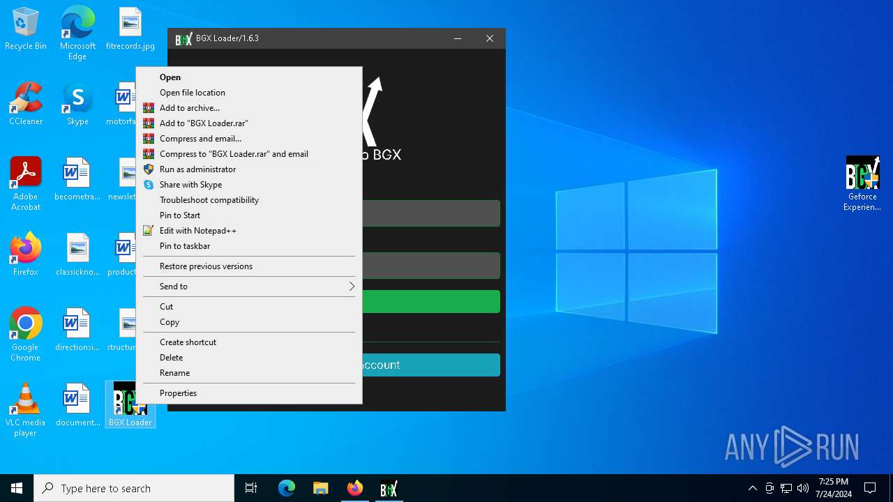Select document... Word file on desktop
This screenshot has width=893, height=502.
pos(77,406)
